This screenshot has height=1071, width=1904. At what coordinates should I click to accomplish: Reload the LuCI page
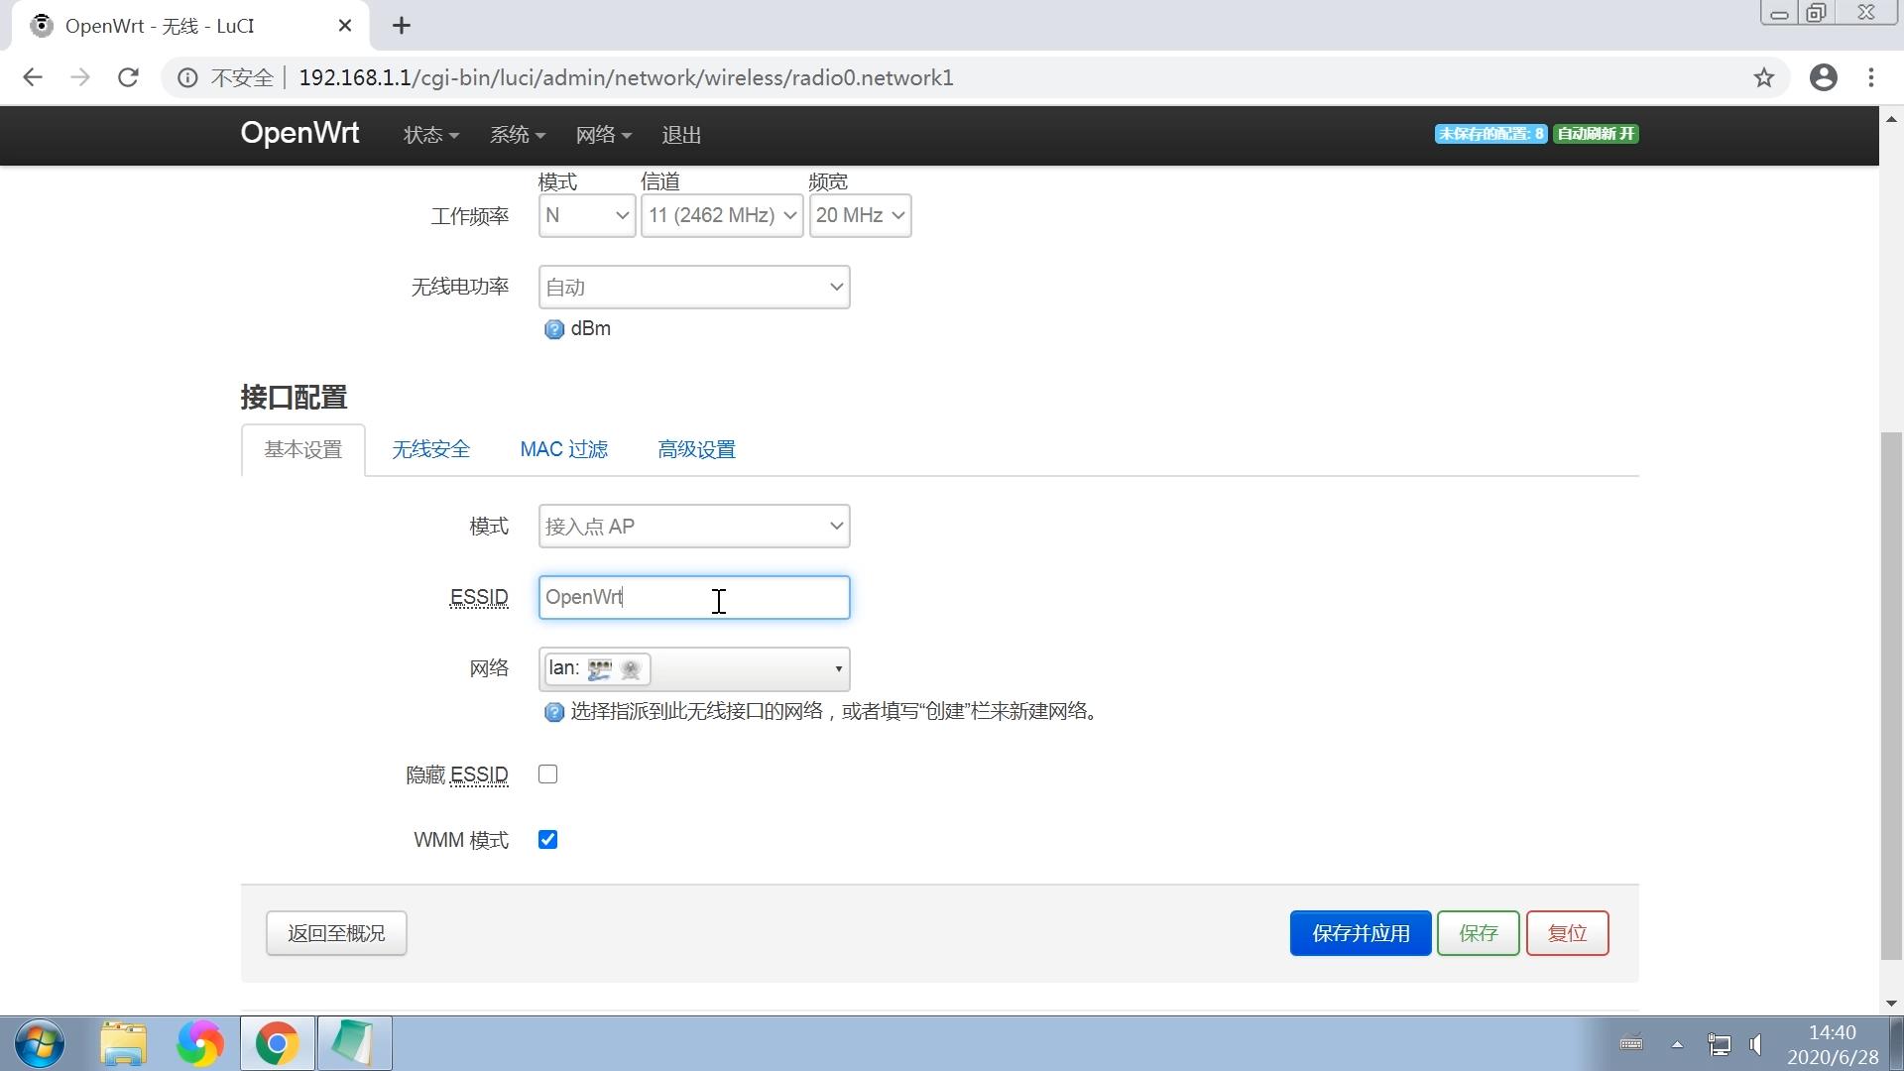pyautogui.click(x=128, y=77)
